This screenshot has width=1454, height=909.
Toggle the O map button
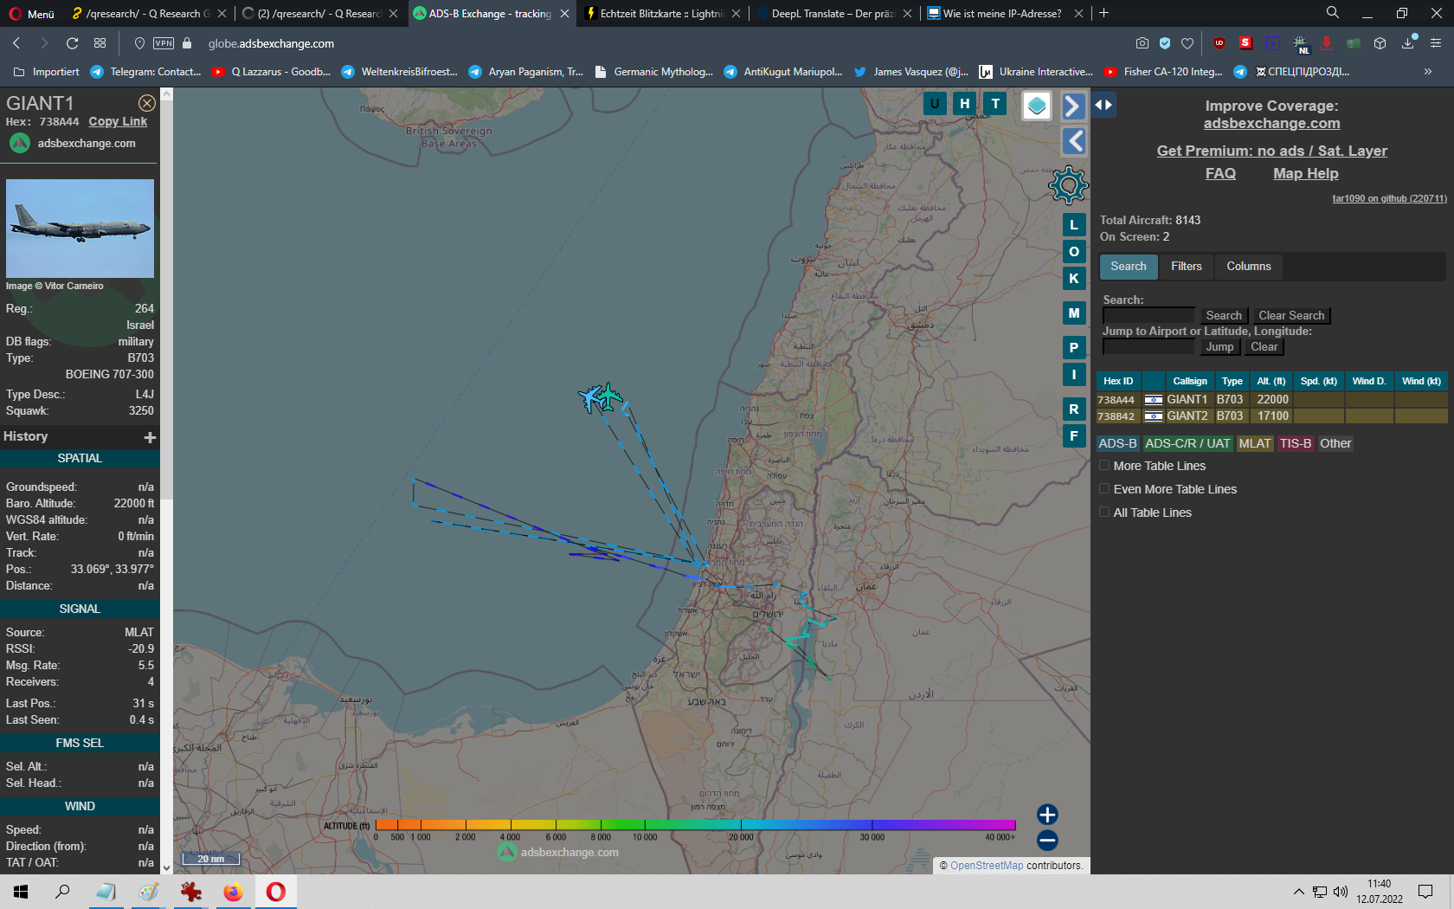[1074, 252]
